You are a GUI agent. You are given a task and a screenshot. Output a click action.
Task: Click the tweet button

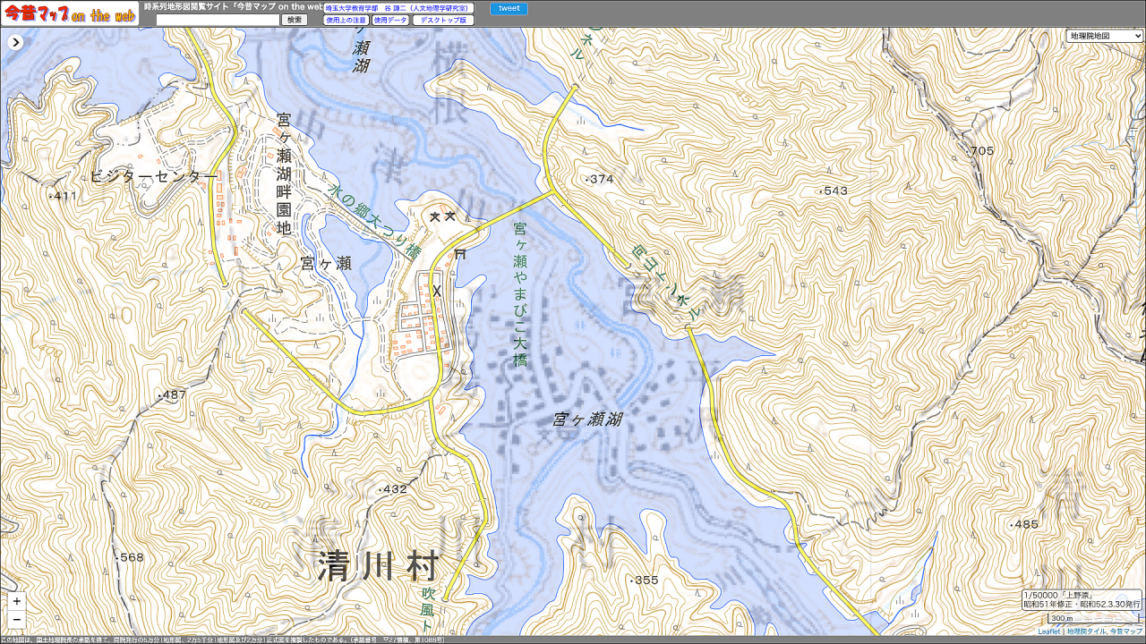(509, 9)
